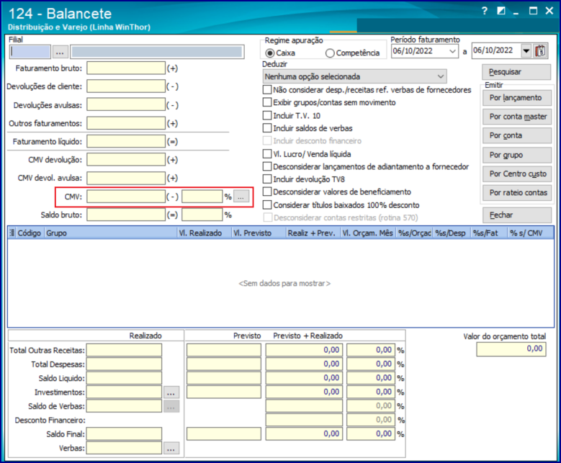
Task: Open the Investimentos ellipsis button
Action: (x=171, y=392)
